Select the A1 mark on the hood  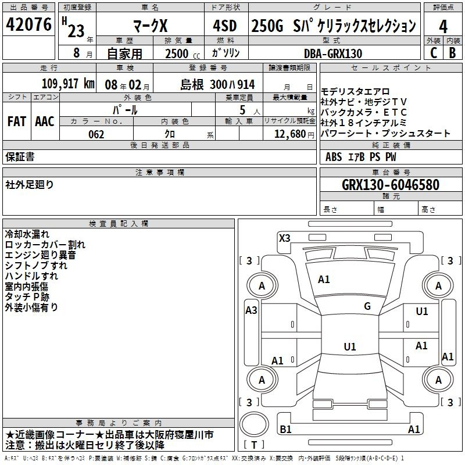coord(324,280)
